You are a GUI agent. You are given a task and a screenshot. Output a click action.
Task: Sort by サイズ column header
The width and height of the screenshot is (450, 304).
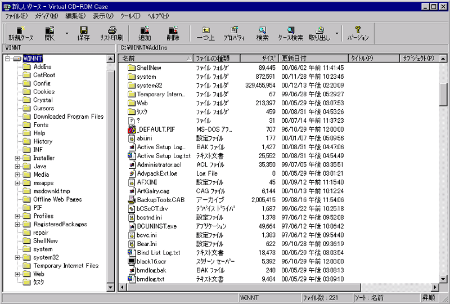[x=259, y=59]
